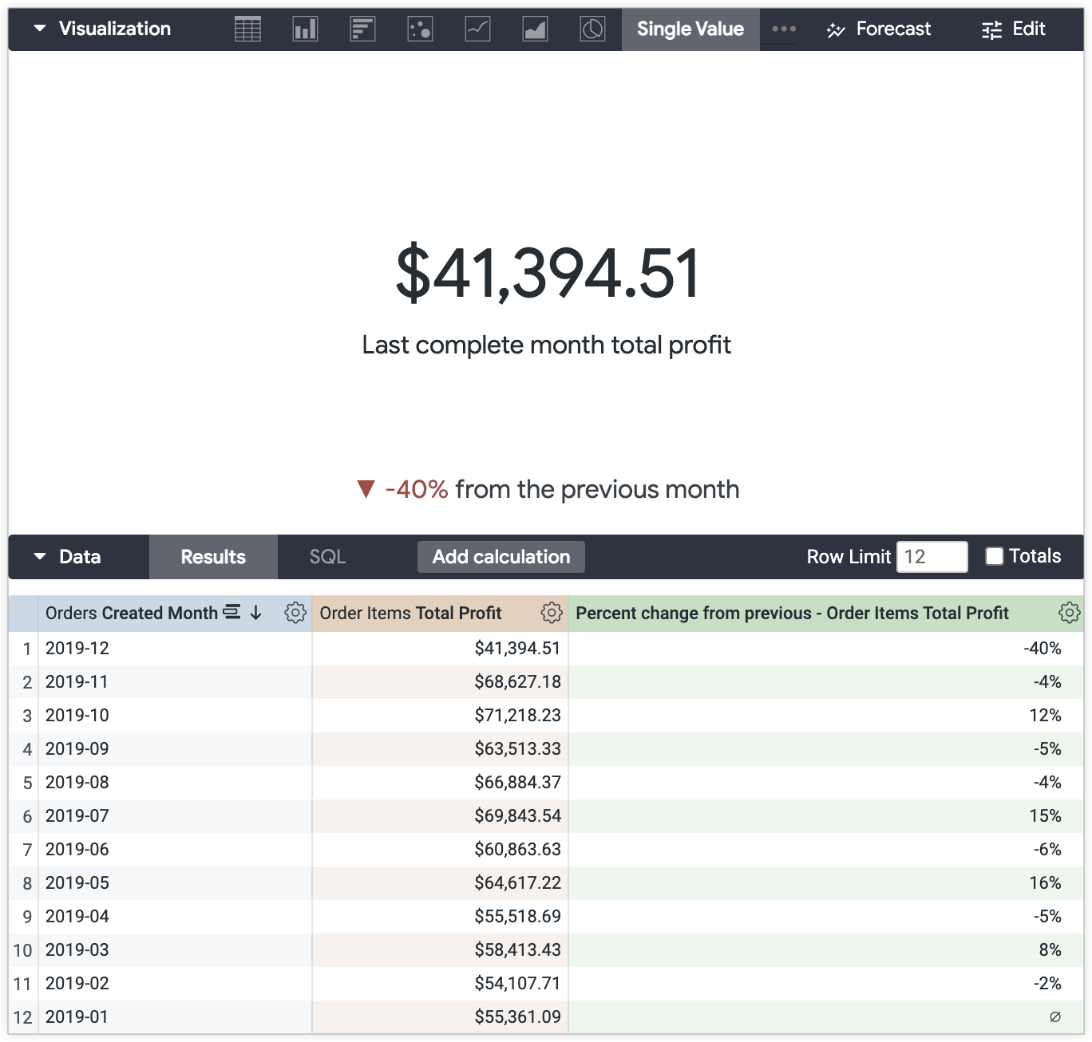Switch to the SQL tab
1092x1042 pixels.
327,556
